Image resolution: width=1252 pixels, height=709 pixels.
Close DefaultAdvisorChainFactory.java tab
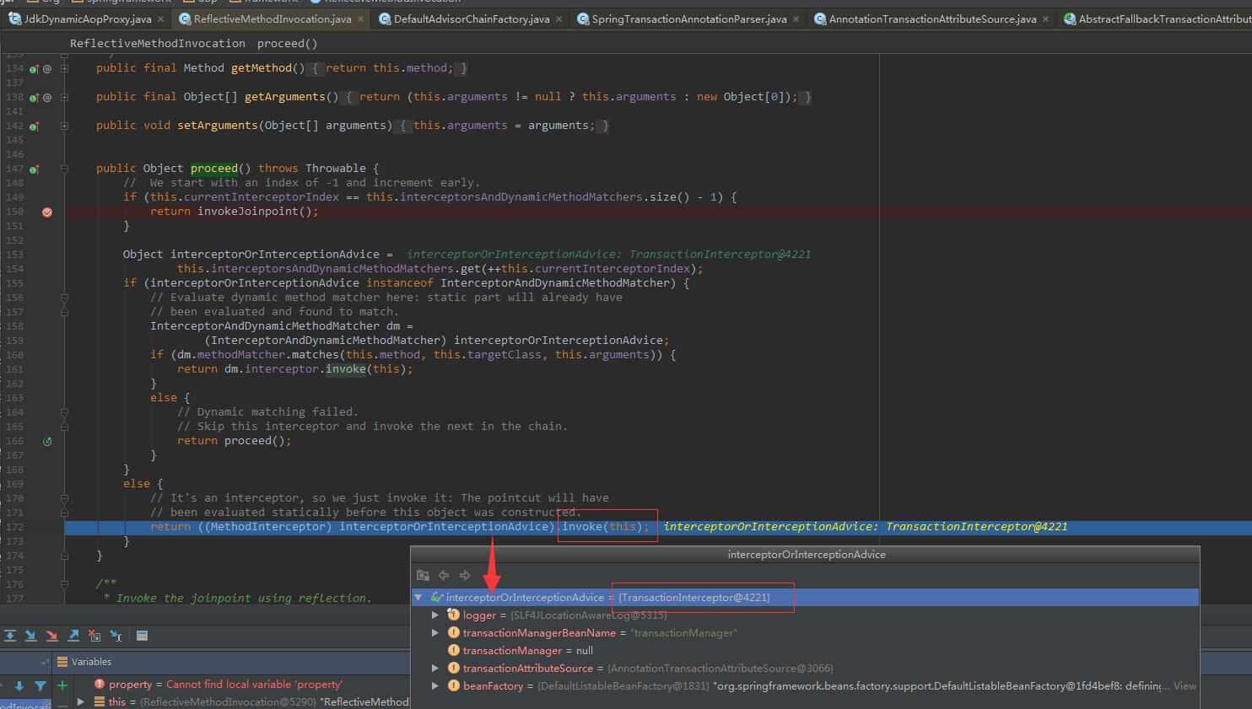(559, 19)
